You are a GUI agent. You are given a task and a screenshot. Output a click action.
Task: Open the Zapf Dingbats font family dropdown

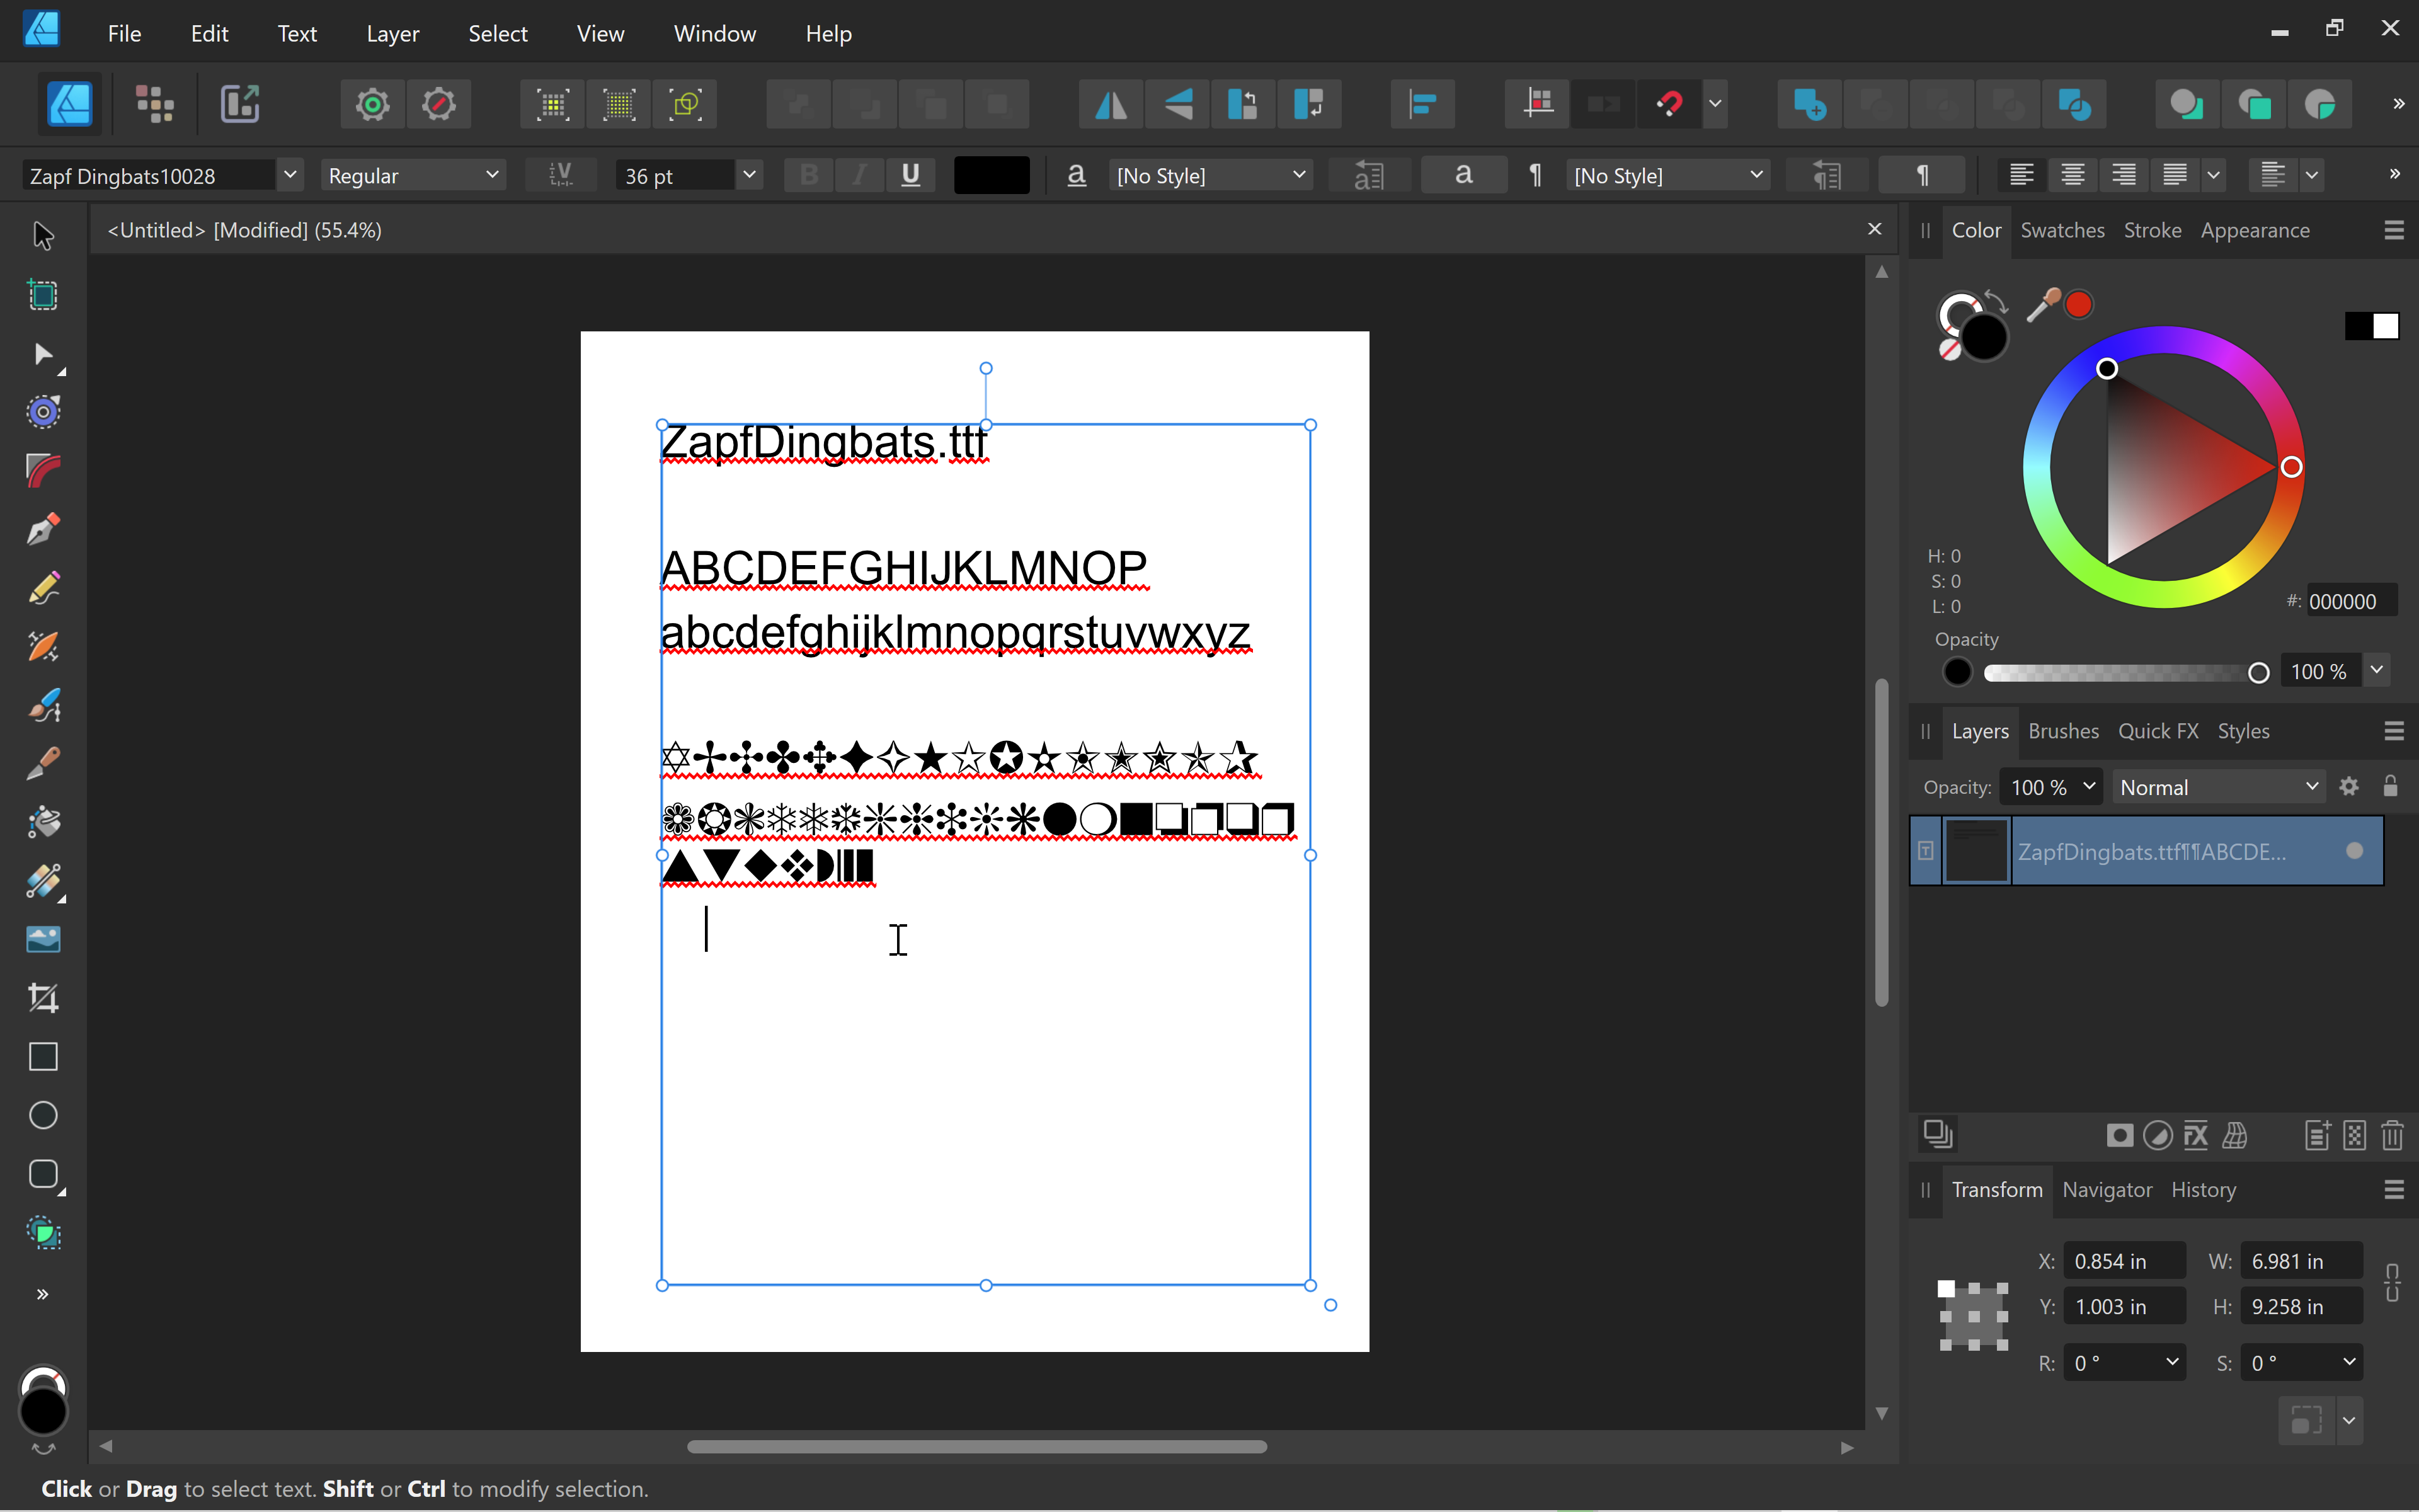290,175
